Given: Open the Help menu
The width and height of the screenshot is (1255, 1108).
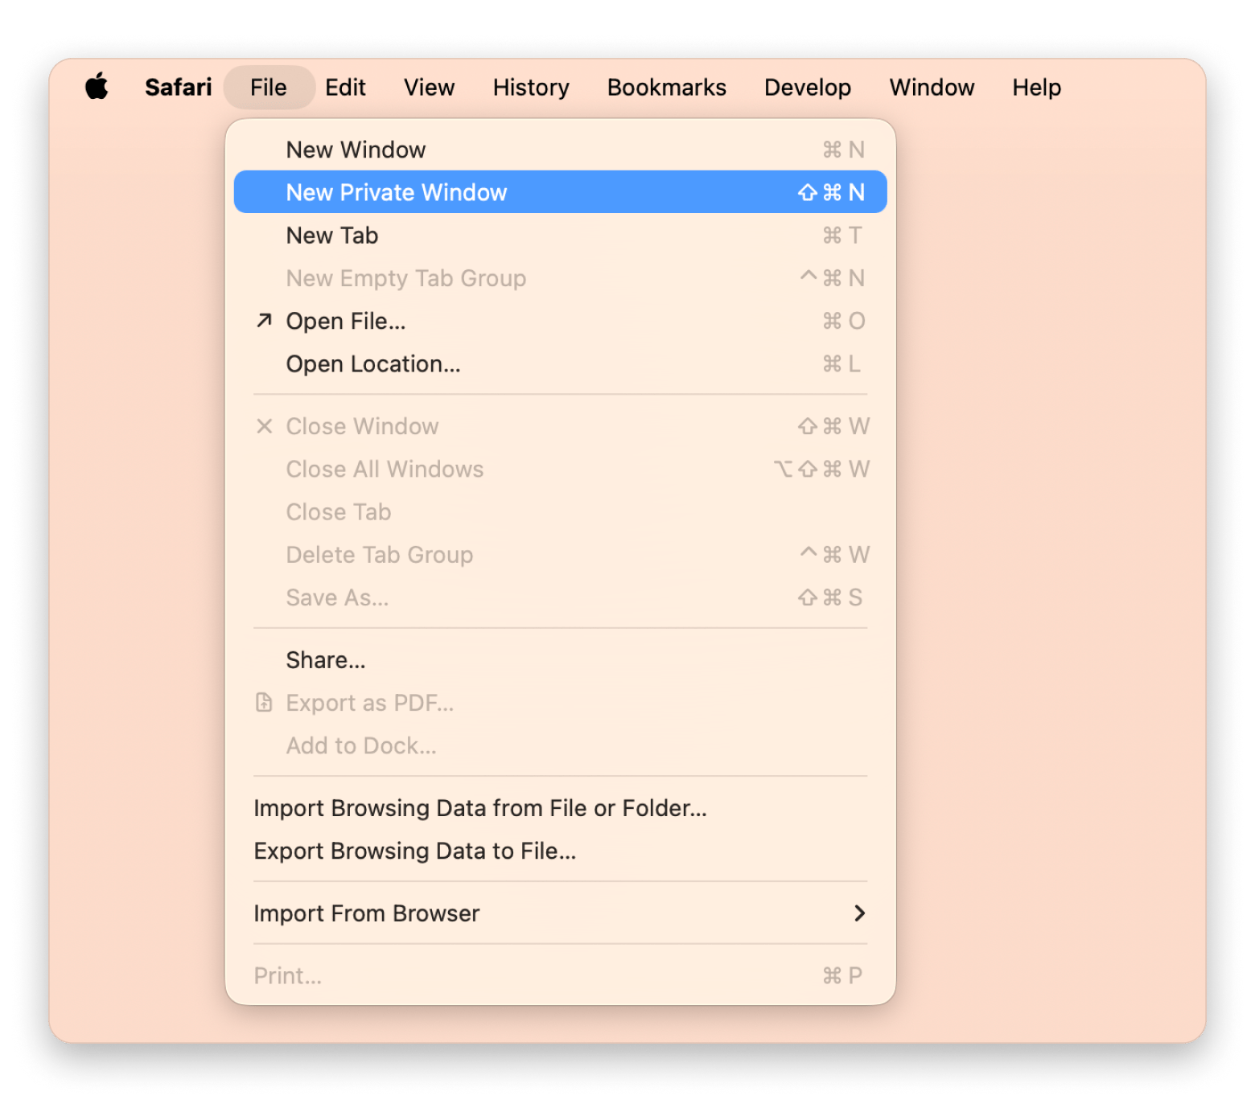Looking at the screenshot, I should (1036, 87).
